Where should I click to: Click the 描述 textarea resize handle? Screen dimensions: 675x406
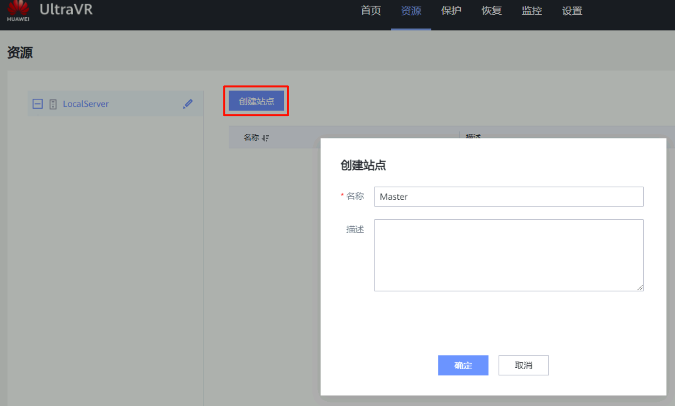[640, 288]
